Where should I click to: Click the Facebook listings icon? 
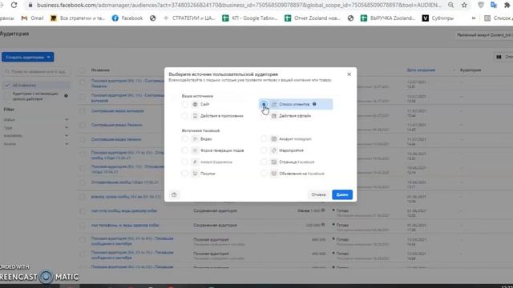274,174
